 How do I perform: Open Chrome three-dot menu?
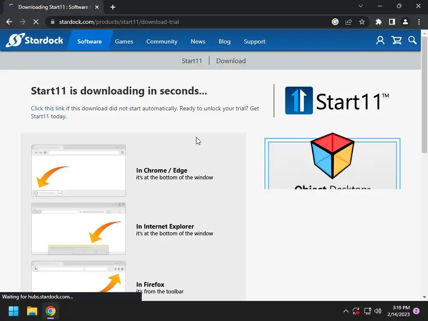419,22
